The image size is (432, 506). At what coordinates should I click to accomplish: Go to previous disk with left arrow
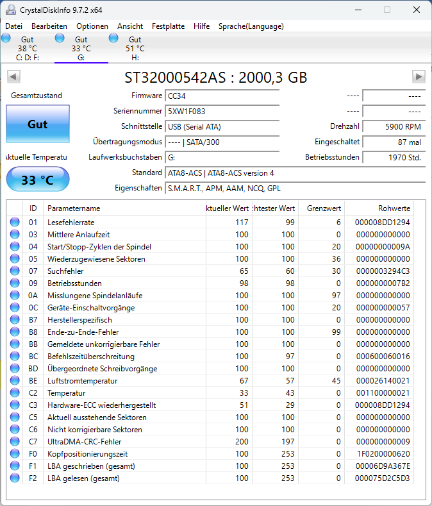coord(13,77)
